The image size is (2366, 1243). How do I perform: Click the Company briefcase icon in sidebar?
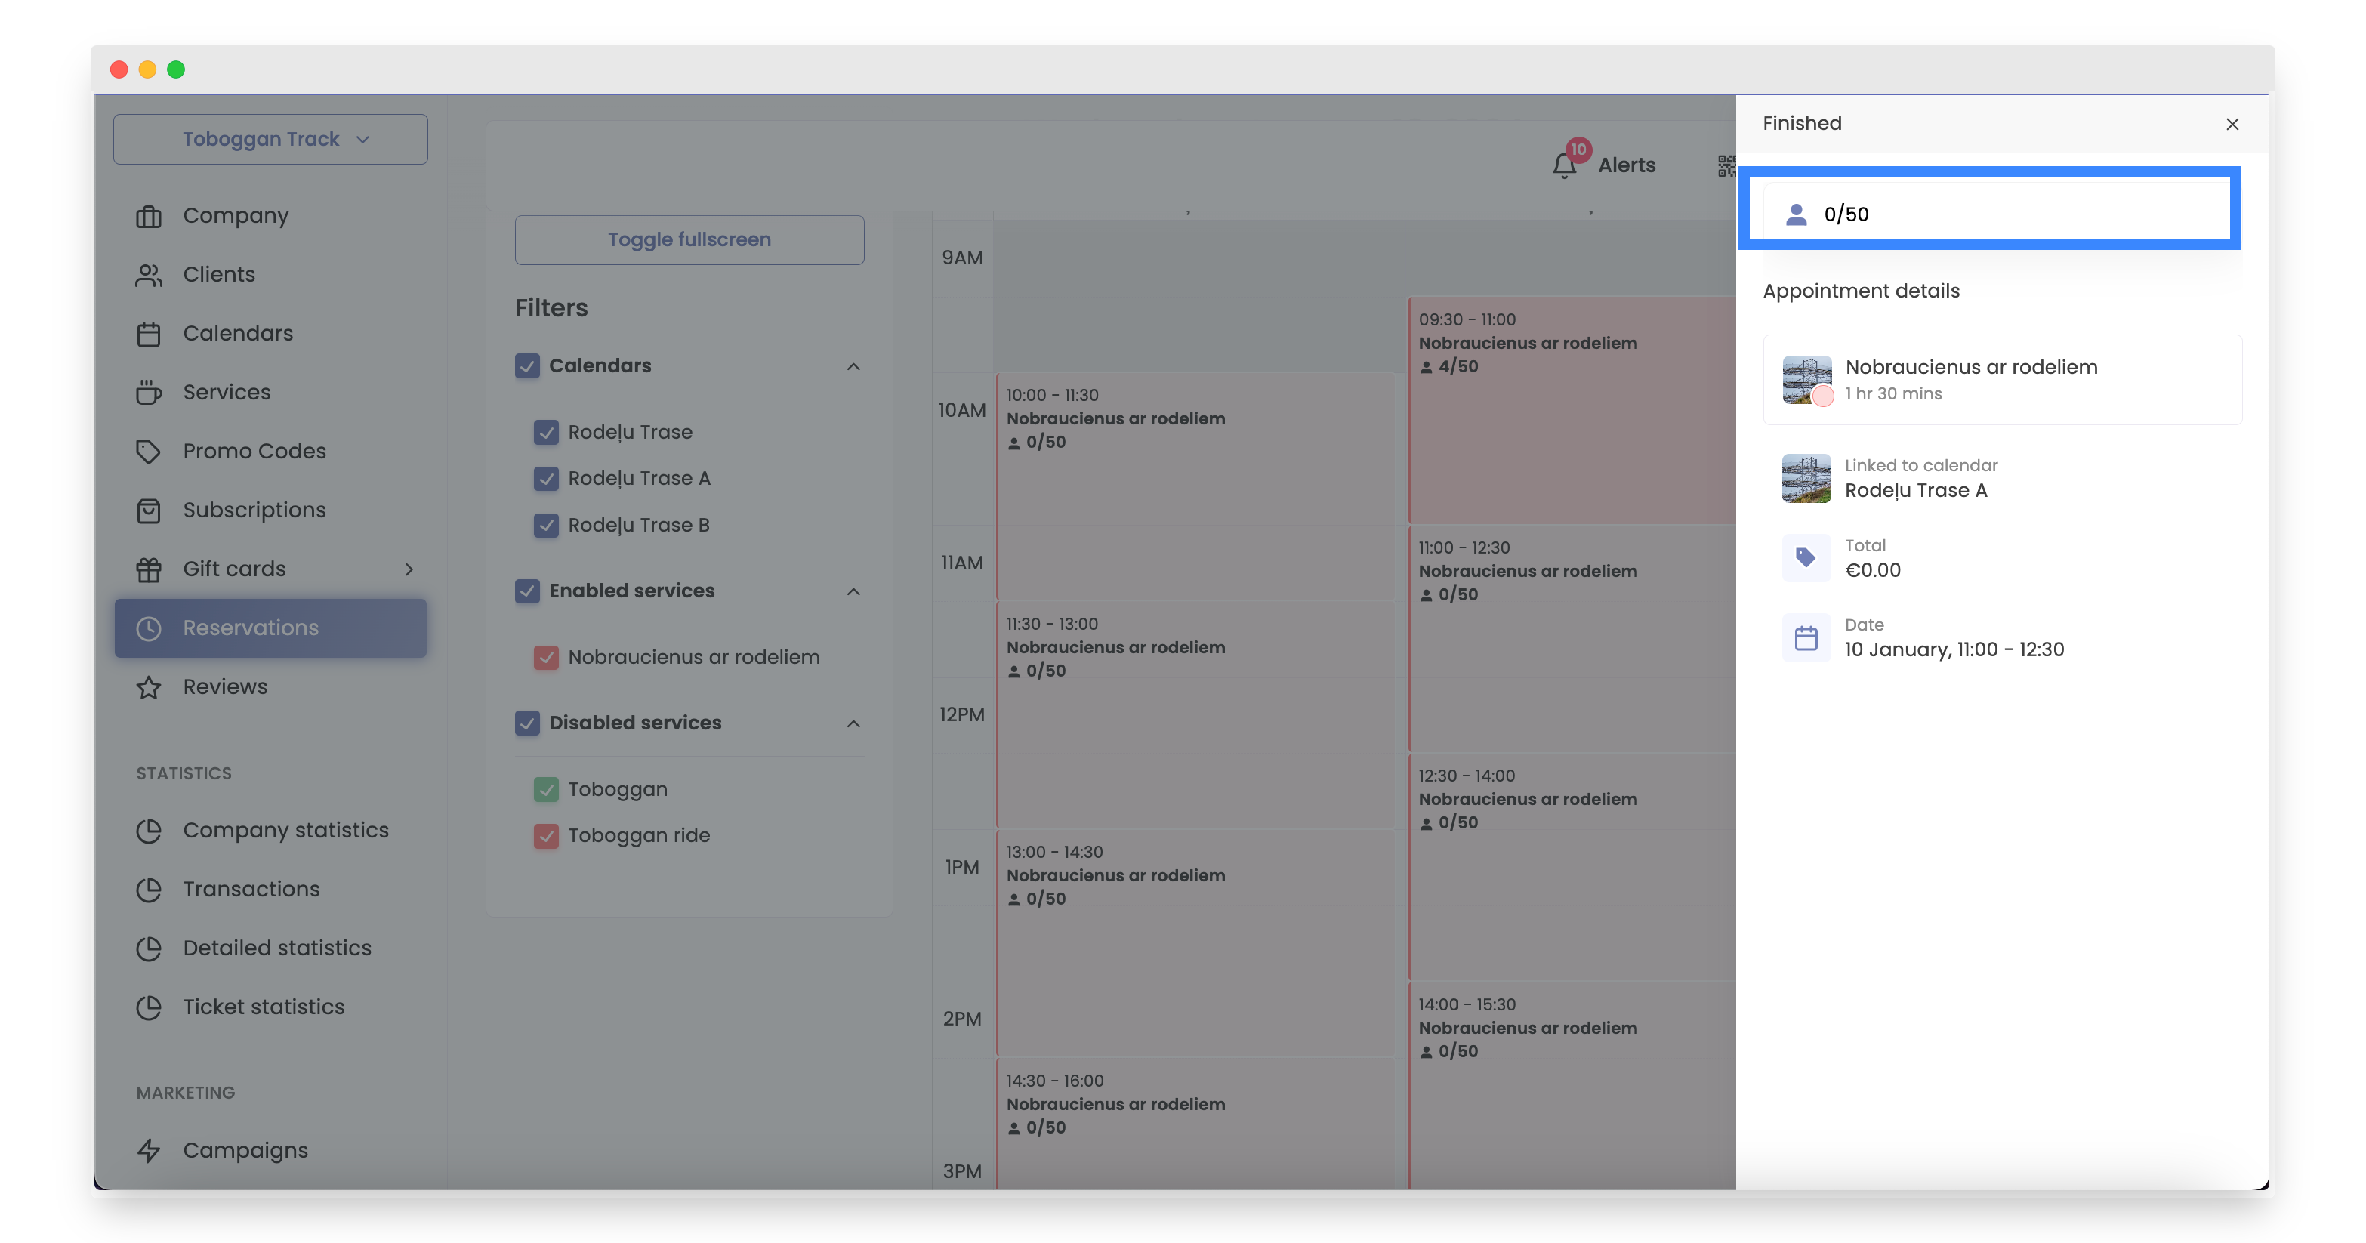(x=149, y=216)
